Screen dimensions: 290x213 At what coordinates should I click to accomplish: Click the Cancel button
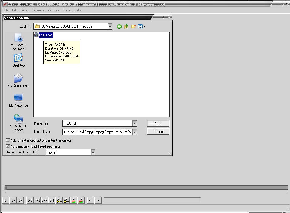click(158, 132)
